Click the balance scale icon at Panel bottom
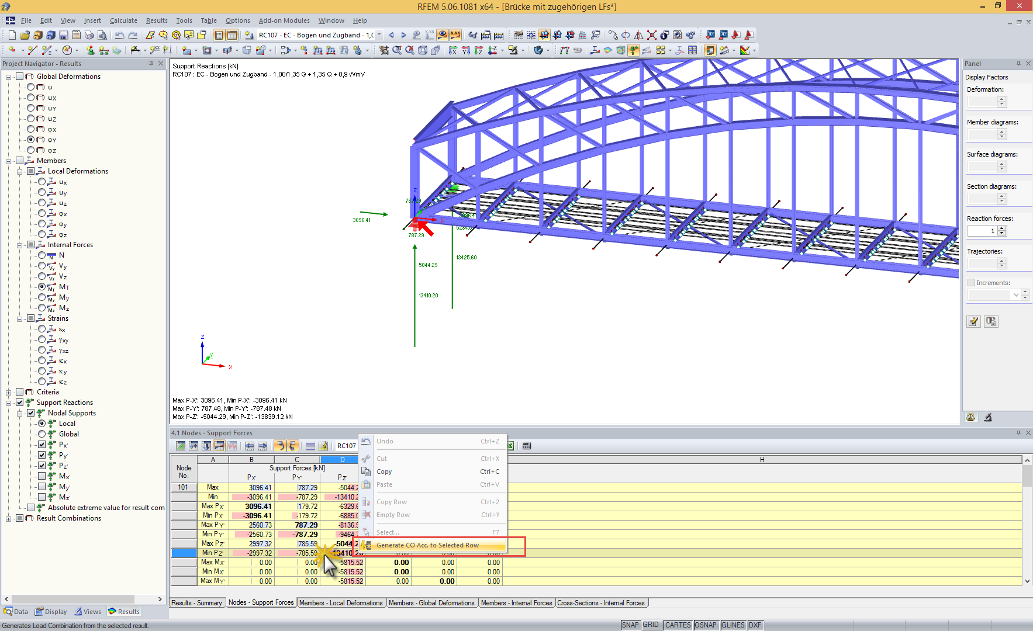Viewport: 1033px width, 631px height. [x=971, y=417]
